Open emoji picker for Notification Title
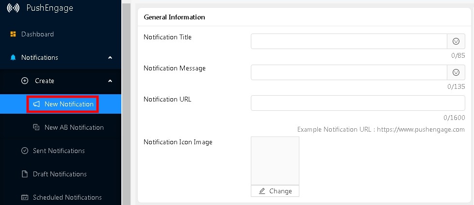 click(456, 41)
